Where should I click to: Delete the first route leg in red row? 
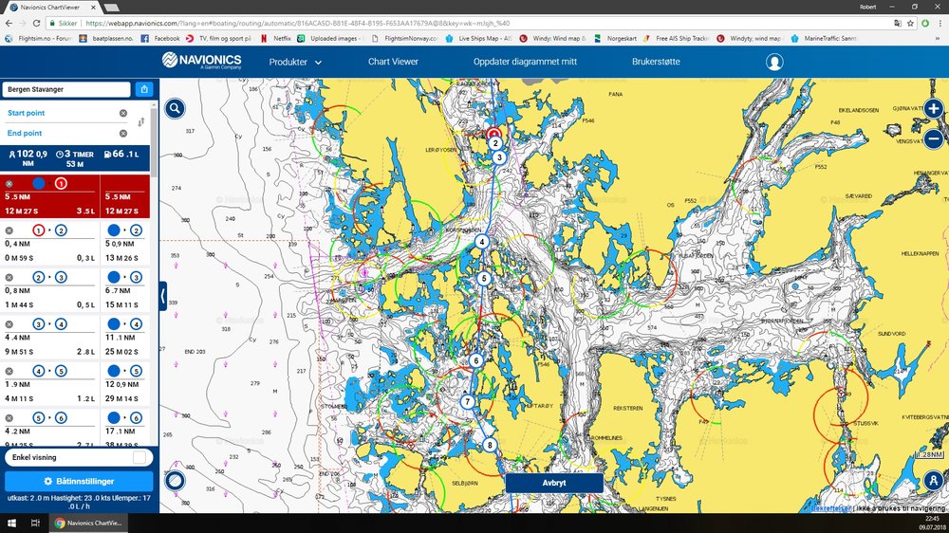click(x=9, y=184)
